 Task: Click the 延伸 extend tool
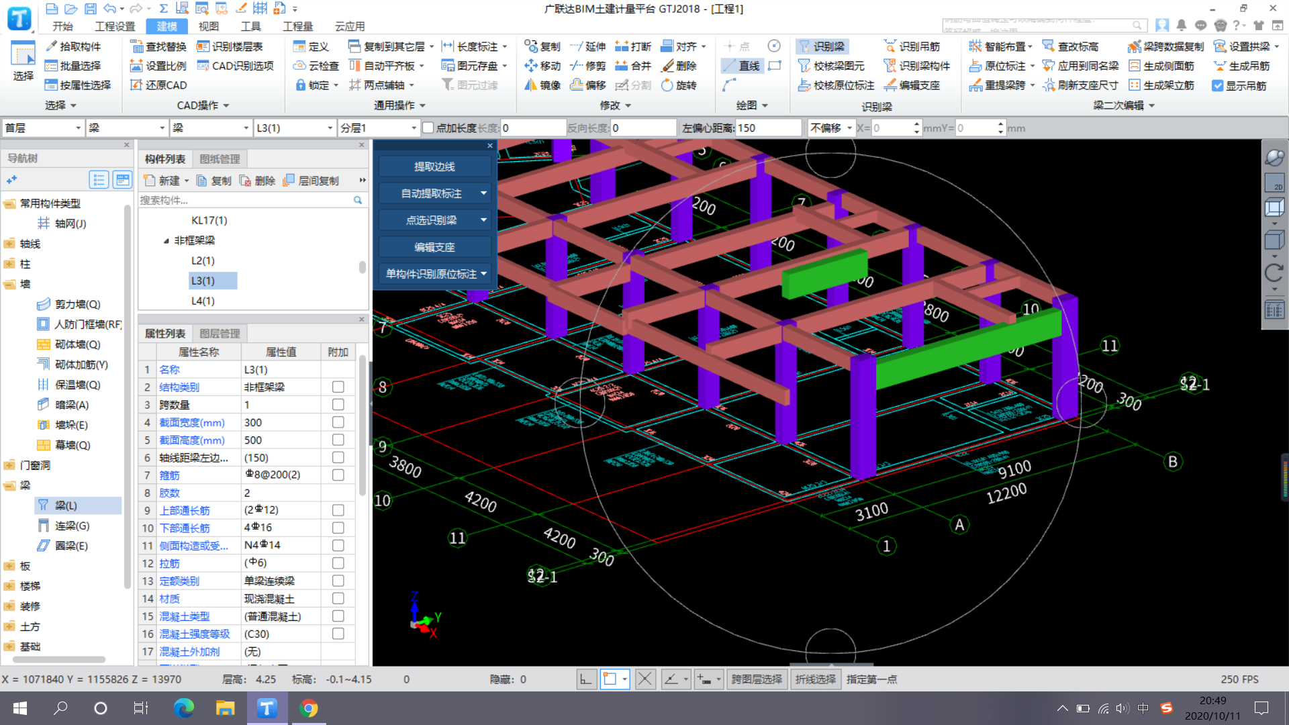[588, 46]
